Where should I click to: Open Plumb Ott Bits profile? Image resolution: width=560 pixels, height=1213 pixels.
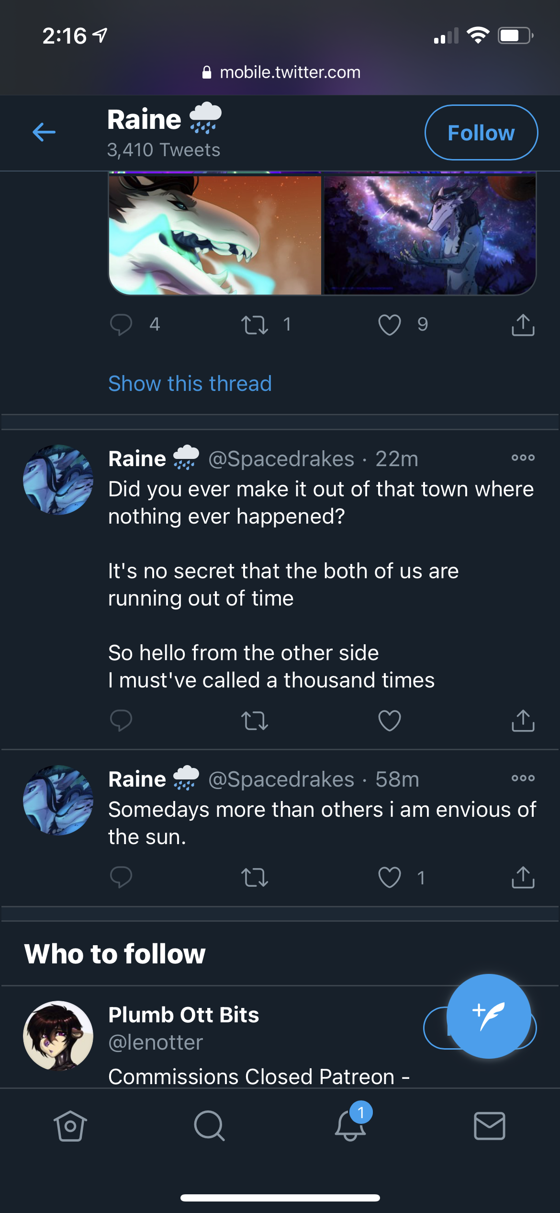click(183, 1015)
